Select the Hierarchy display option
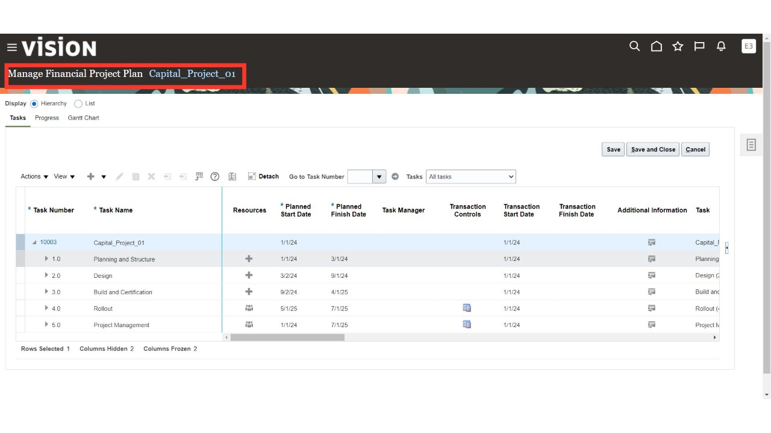This screenshot has height=433, width=771. 34,104
